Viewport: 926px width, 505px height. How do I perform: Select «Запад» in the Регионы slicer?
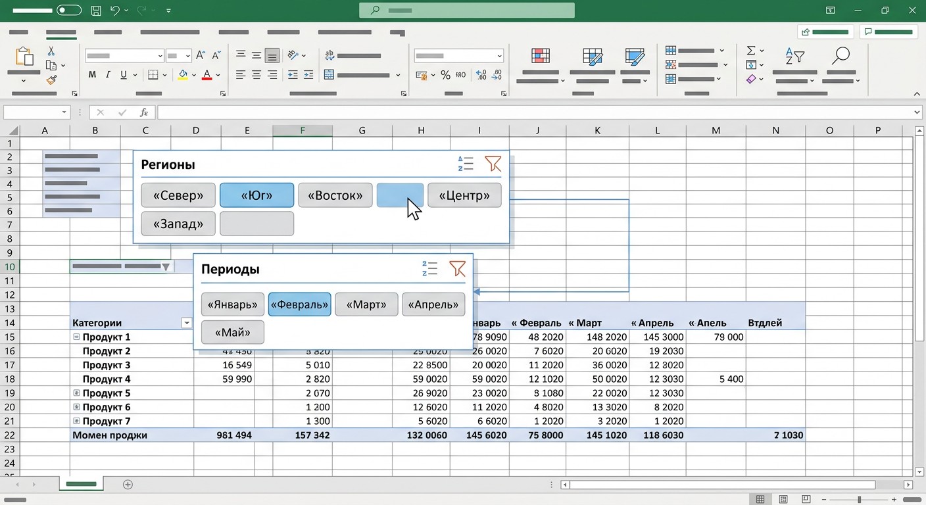pyautogui.click(x=178, y=224)
